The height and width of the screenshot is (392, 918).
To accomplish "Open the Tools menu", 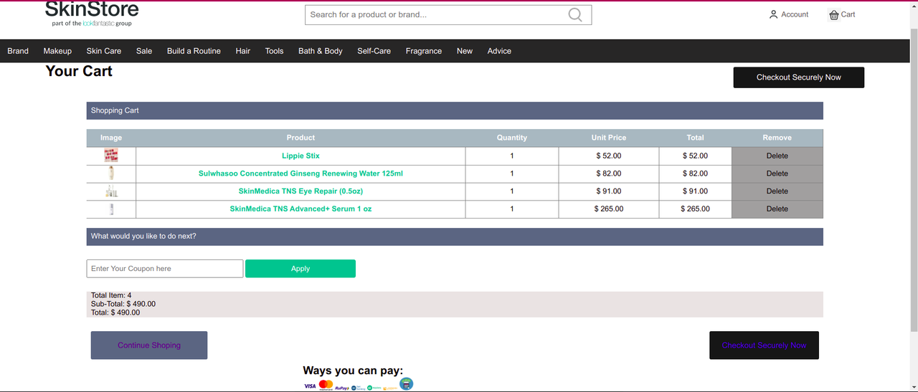I will (275, 51).
